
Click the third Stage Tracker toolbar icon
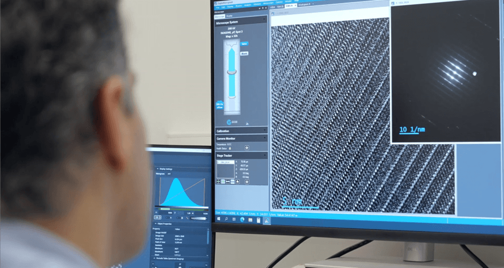pos(228,182)
